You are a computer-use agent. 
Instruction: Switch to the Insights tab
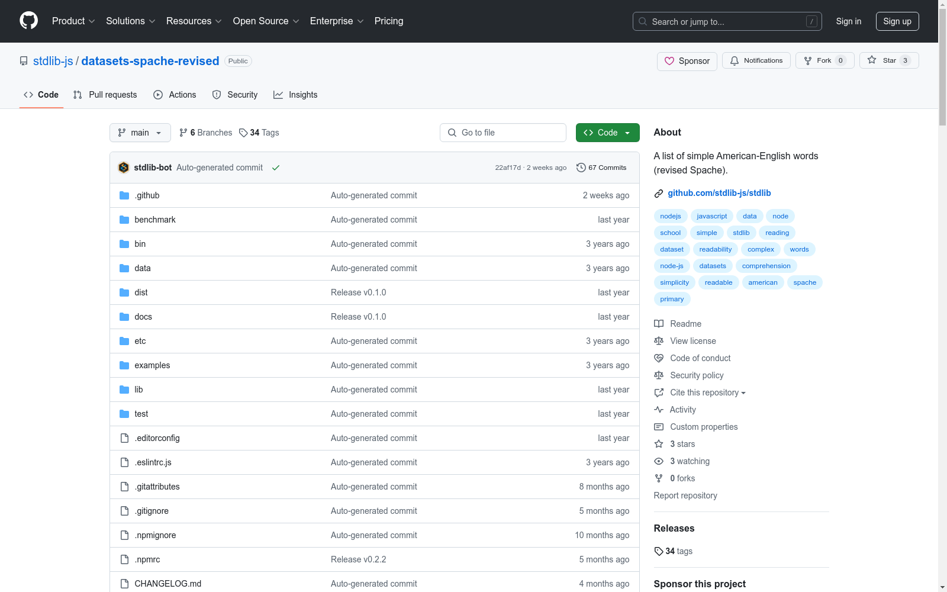[x=295, y=95]
